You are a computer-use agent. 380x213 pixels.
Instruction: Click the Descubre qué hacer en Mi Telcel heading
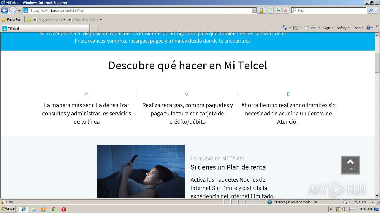coord(188,65)
